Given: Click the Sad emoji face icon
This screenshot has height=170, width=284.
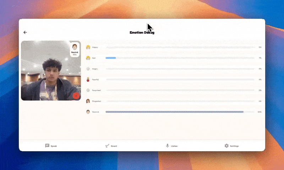Looking at the screenshot, I should [x=88, y=58].
